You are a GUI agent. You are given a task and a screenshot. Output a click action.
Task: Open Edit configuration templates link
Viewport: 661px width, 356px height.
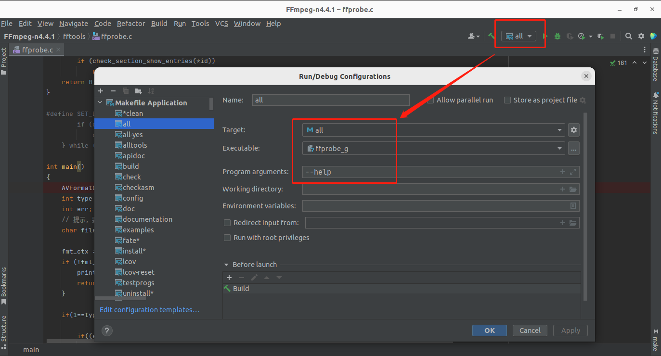pyautogui.click(x=149, y=310)
